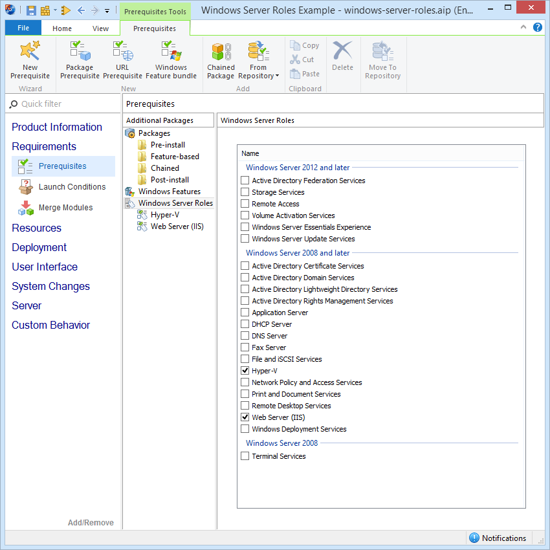This screenshot has width=550, height=550.
Task: Check Active Directory Domain Services
Action: [245, 277]
